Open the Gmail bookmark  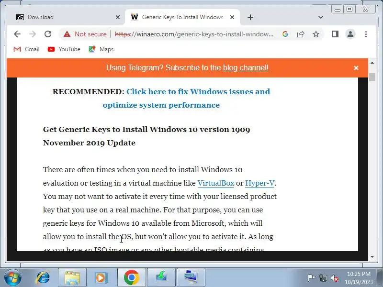(x=26, y=49)
